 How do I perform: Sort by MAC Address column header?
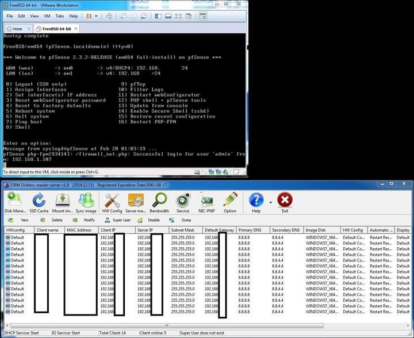pos(81,230)
